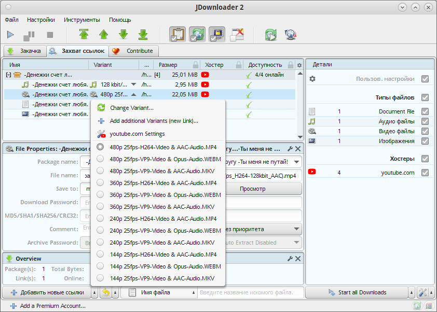The image size is (437, 312).
Task: Click the disabled-checkbox red X toolbar icon
Action: coord(237,35)
